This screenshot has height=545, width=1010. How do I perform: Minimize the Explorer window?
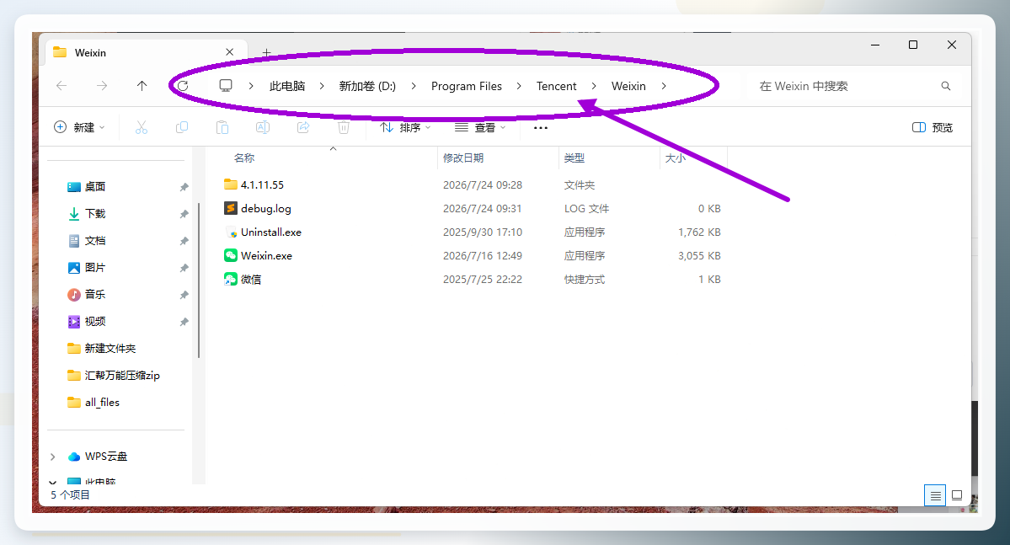coord(874,45)
